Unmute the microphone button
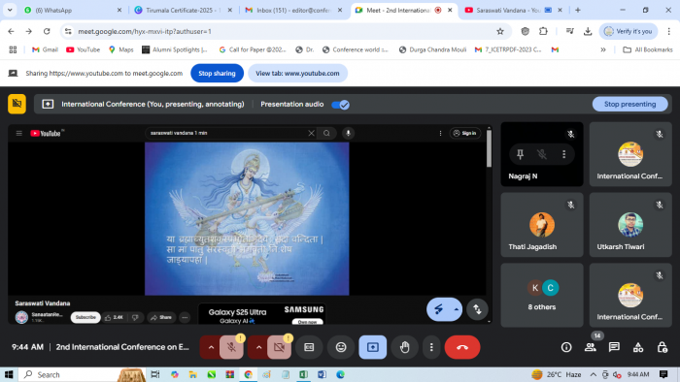Screen dimensions: 680x382 pos(231,347)
